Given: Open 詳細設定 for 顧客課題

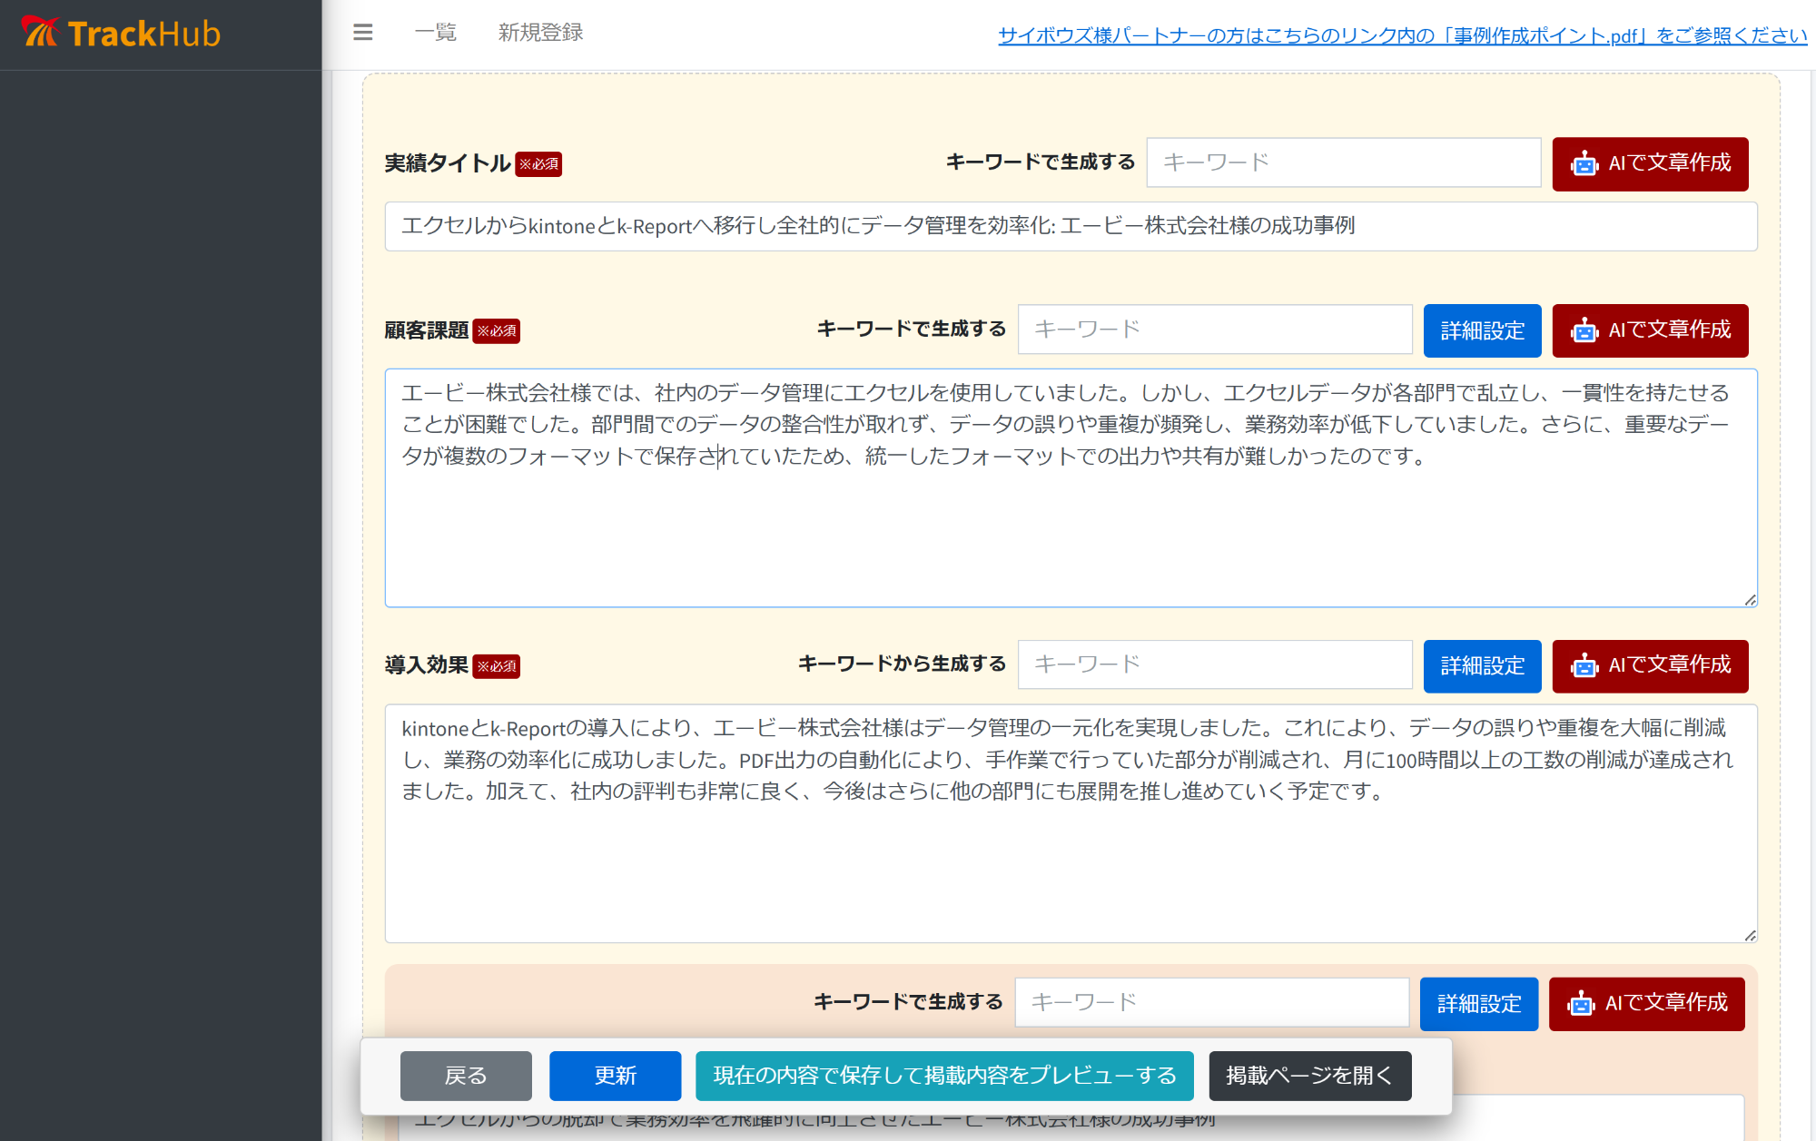Looking at the screenshot, I should coord(1482,330).
